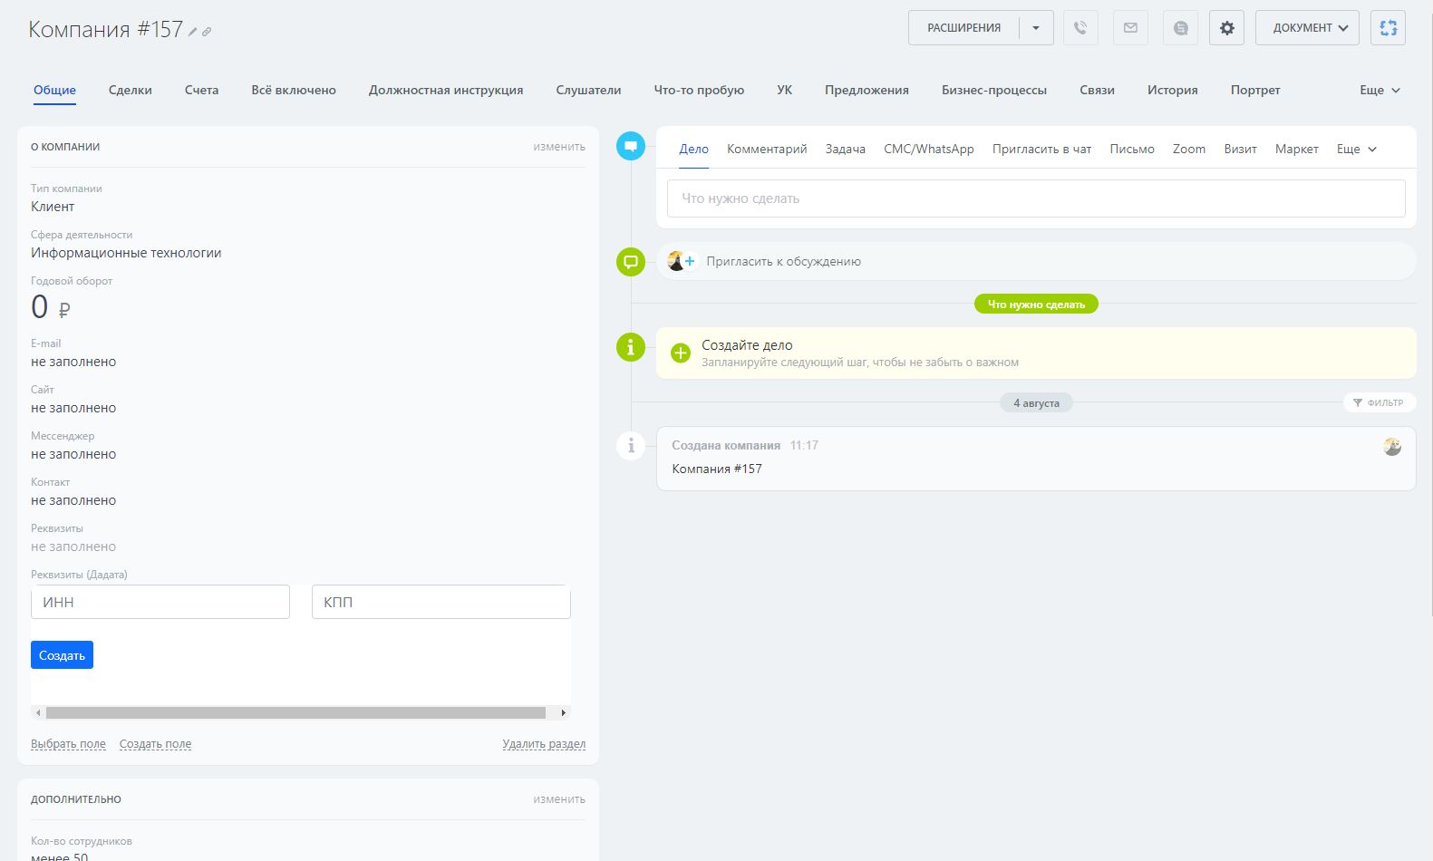Open the ДОКУМЕНТ dropdown
Screen dimensions: 1433x861
click(x=1307, y=28)
